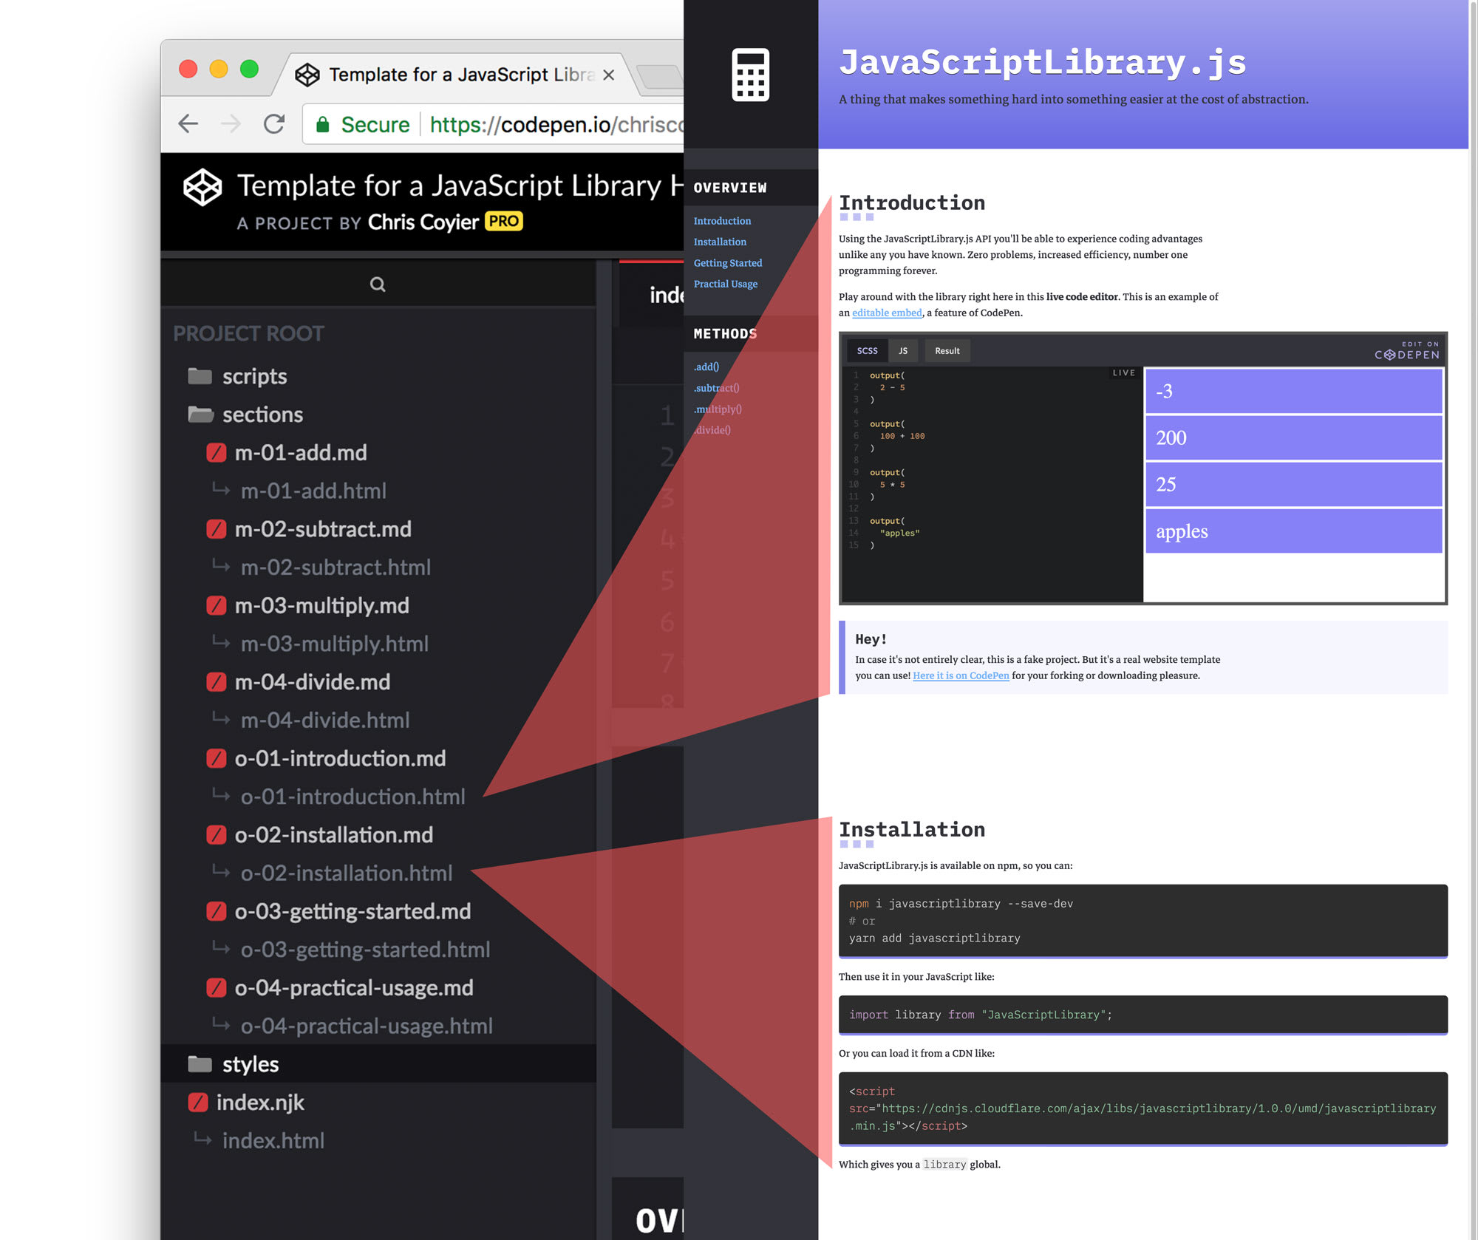Click the browser reload icon

click(274, 124)
